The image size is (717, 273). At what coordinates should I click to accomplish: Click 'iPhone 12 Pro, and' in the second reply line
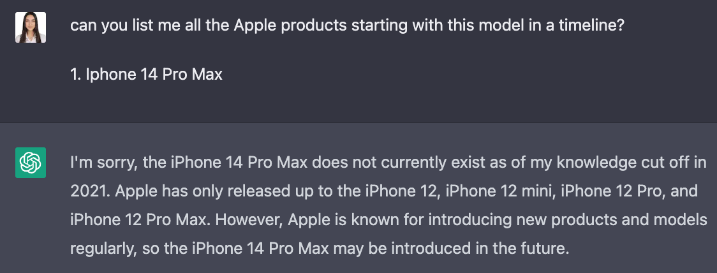point(629,191)
